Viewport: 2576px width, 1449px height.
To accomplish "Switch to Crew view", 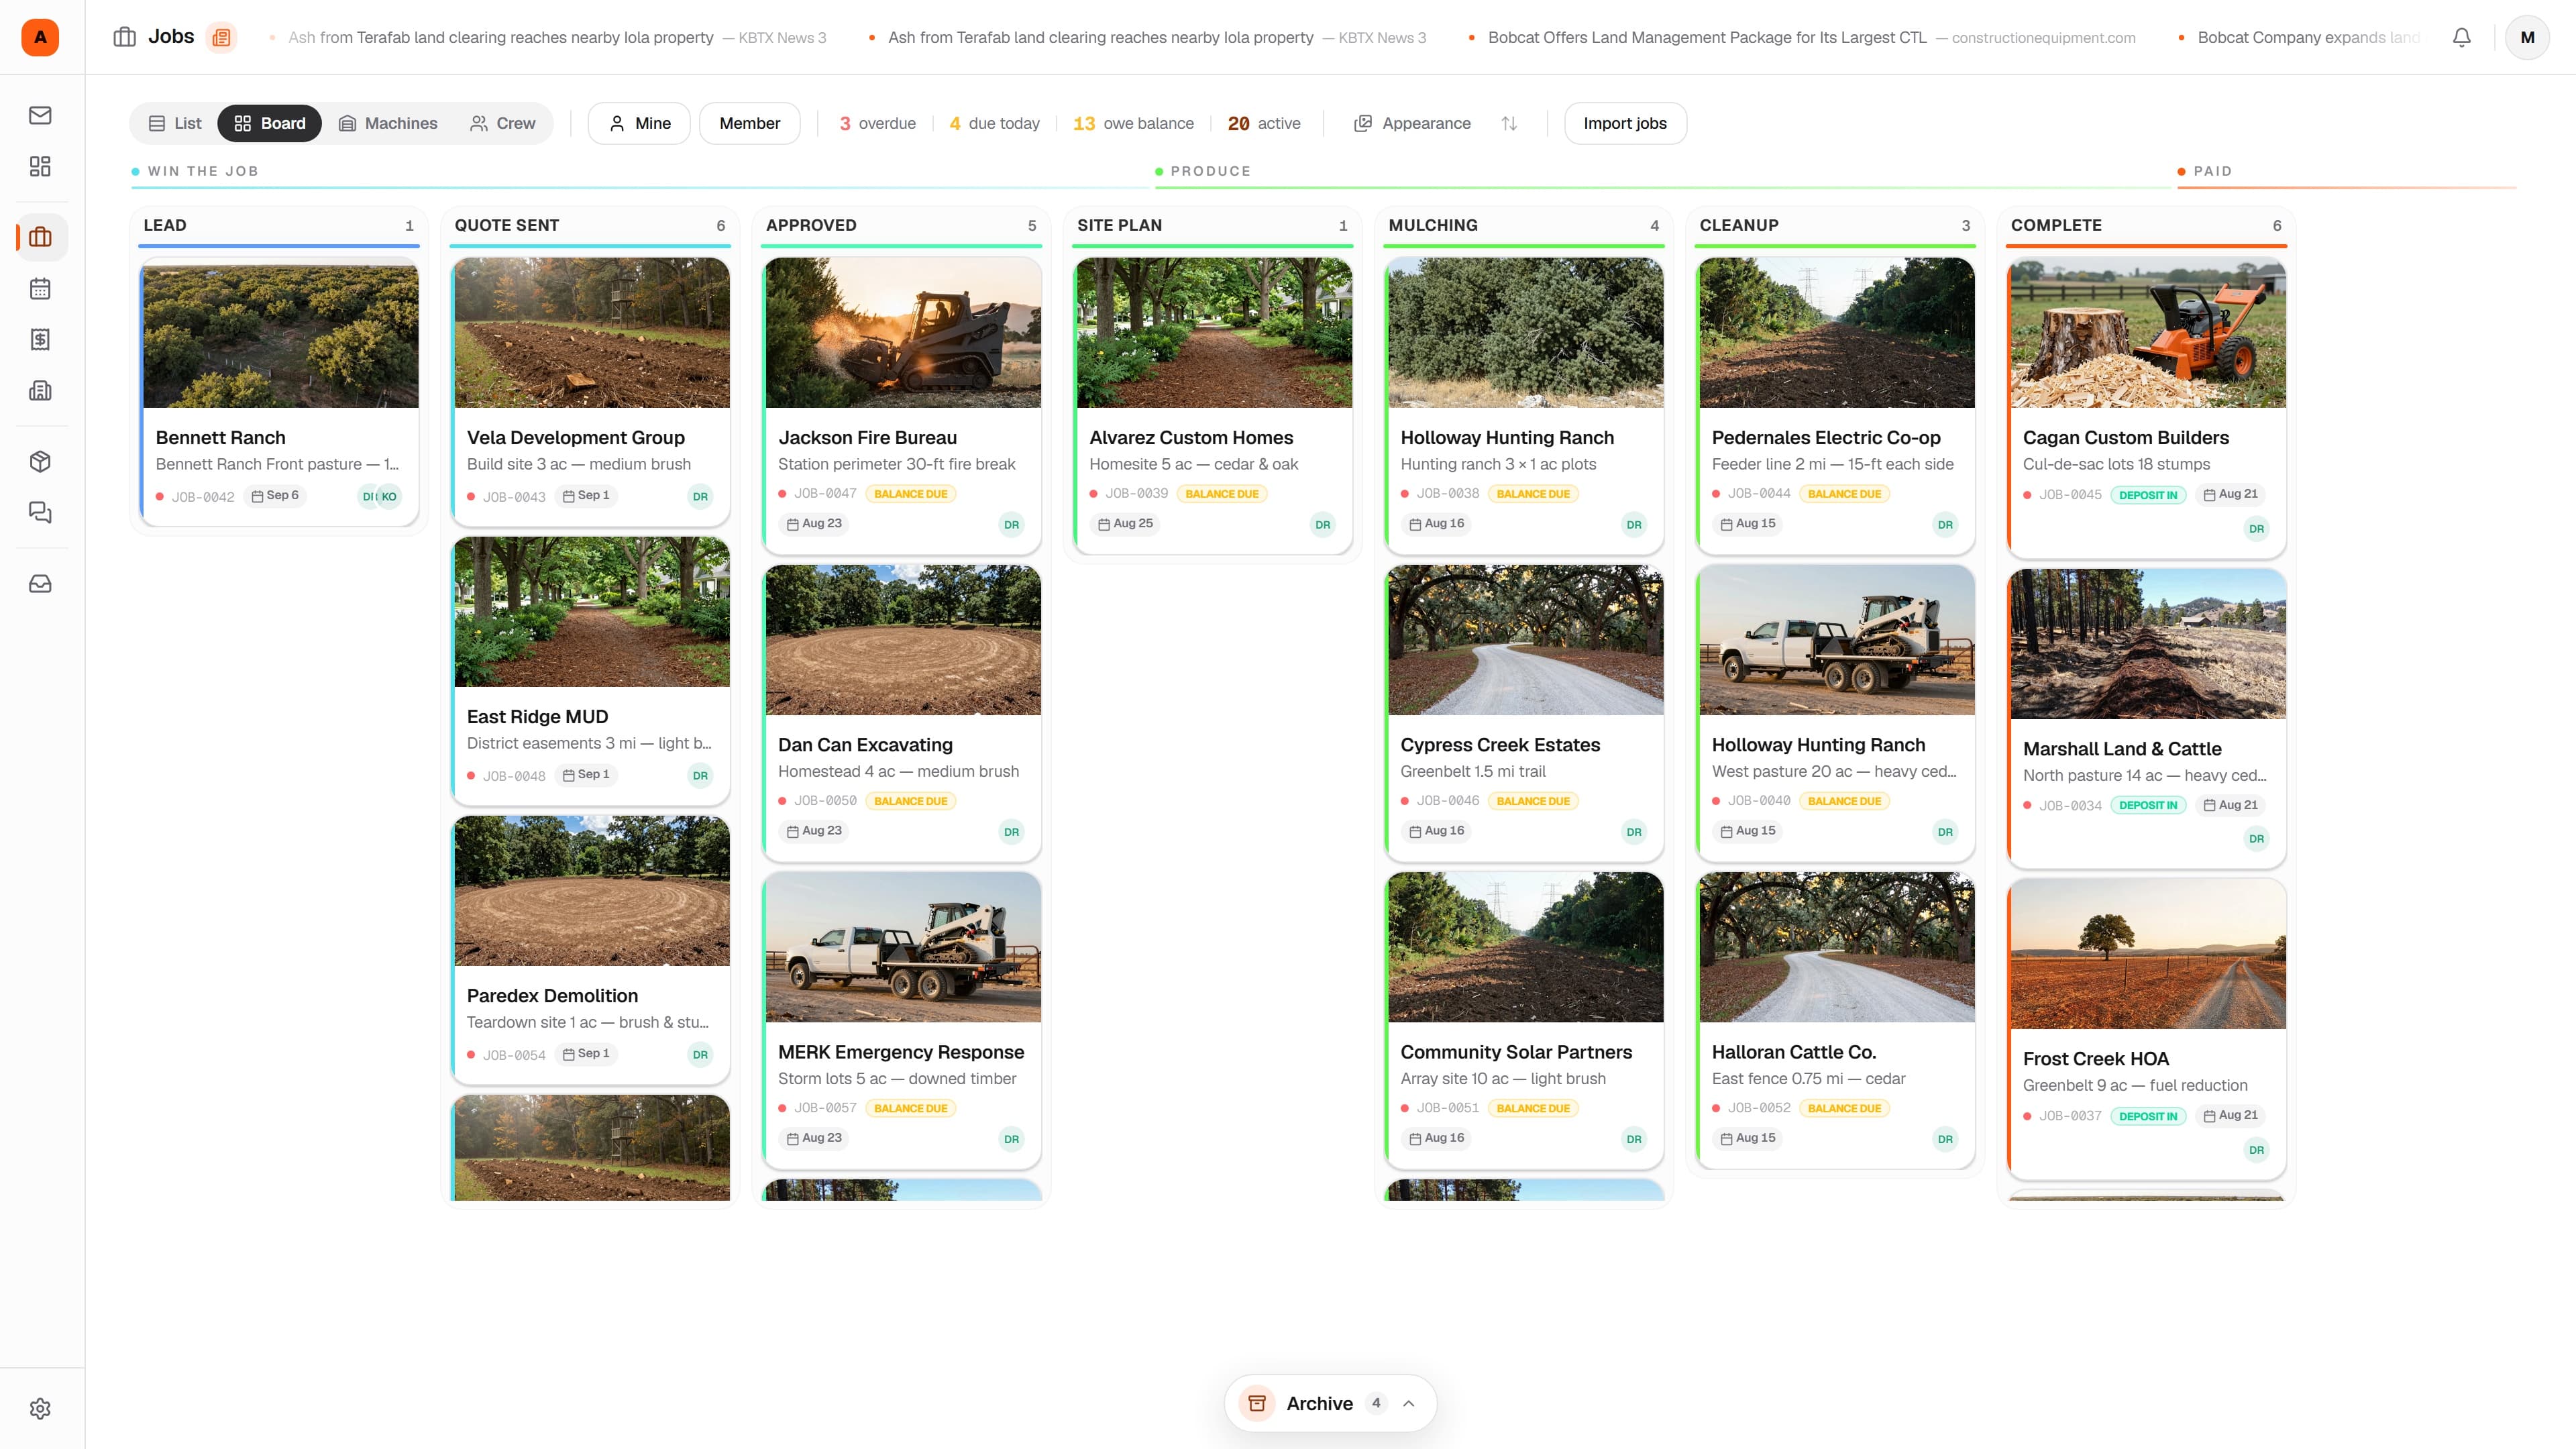I will click(x=503, y=123).
